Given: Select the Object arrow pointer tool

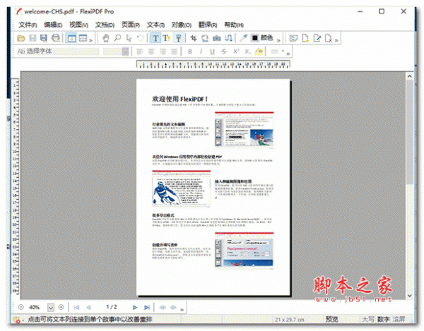Looking at the screenshot, I should [x=129, y=38].
